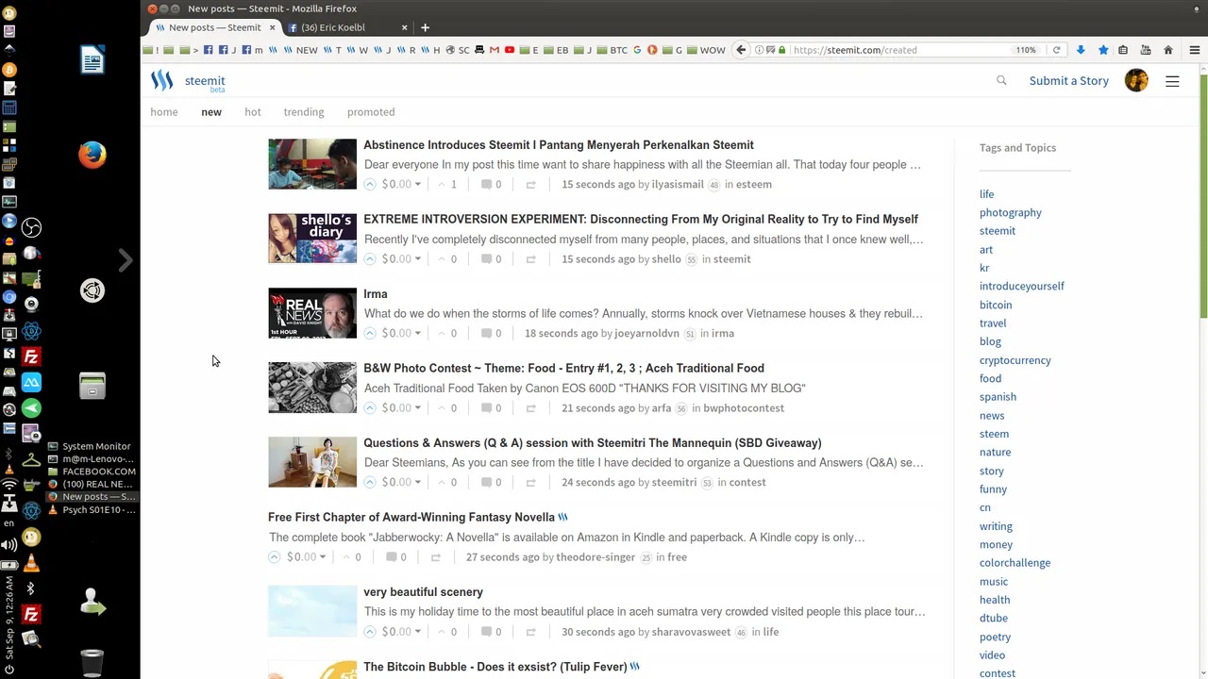Switch to the hot posts tab
Screen dimensions: 1208x679
pyautogui.click(x=253, y=111)
